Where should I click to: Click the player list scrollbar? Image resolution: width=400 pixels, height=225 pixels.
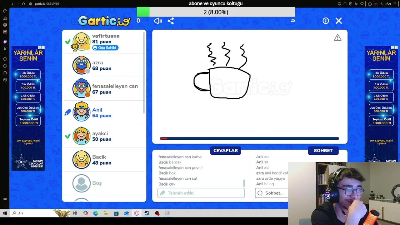[x=144, y=72]
